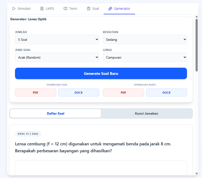Expand the Jumlah dropdown showing 5 Soal
The image size is (202, 178).
[x=57, y=40]
